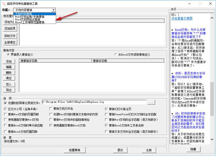The height and width of the screenshot is (156, 216).
Task: Click the 被替换字符串 column header
Action: [x=55, y=61]
